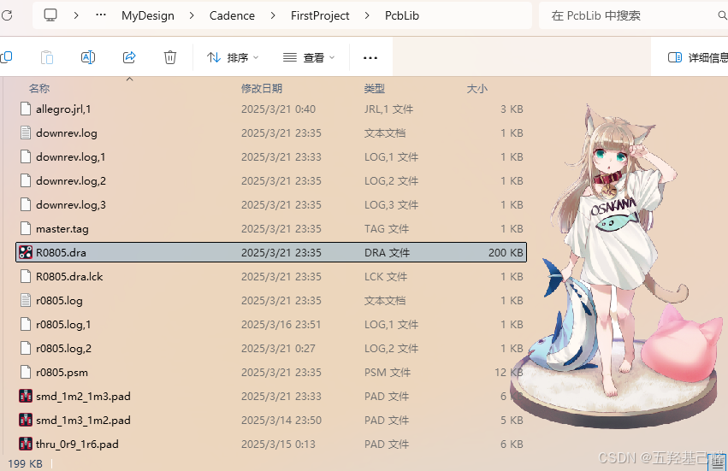Screen dimensions: 728x471
Task: Click the 199 KB status bar text
Action: (25, 463)
